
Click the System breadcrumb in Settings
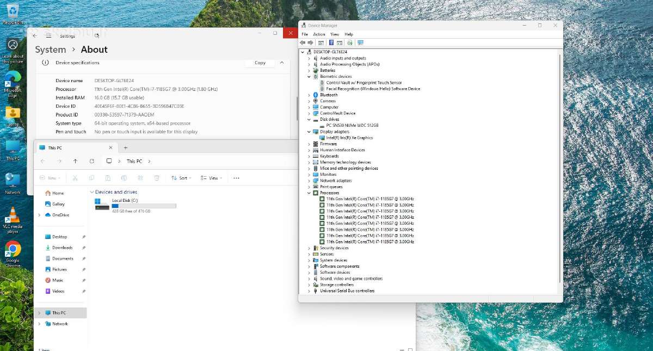coord(51,50)
